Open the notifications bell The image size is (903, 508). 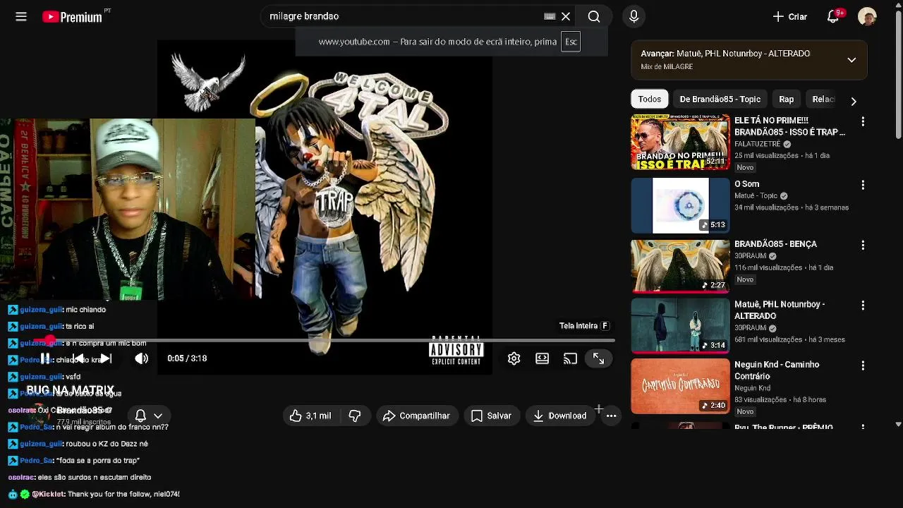coord(833,16)
